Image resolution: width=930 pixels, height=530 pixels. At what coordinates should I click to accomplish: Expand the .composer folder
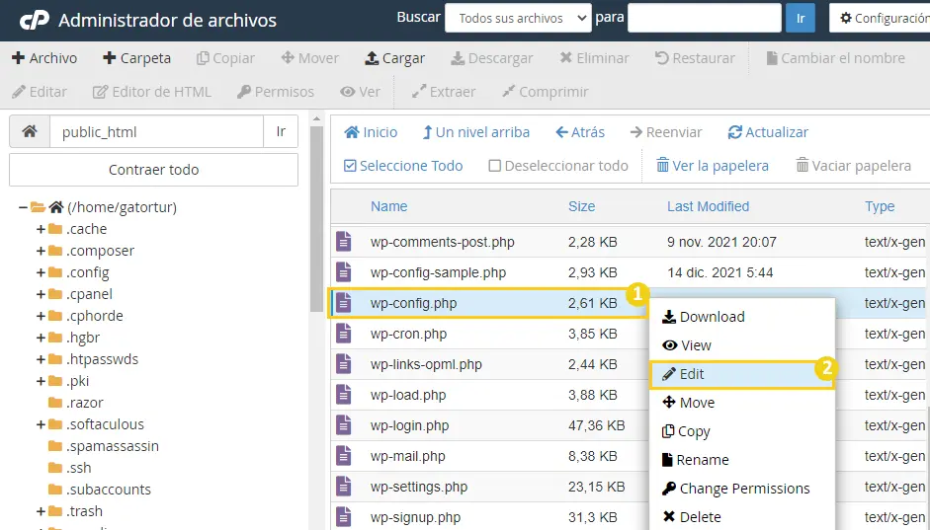click(41, 251)
